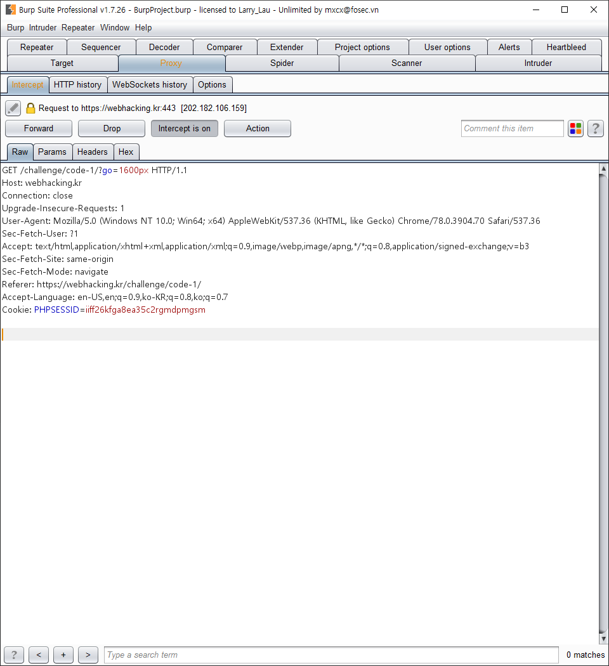The height and width of the screenshot is (666, 609).
Task: Click the plus search options button
Action: click(x=63, y=655)
